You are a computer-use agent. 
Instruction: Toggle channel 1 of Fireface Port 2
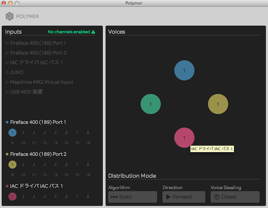(x=13, y=165)
